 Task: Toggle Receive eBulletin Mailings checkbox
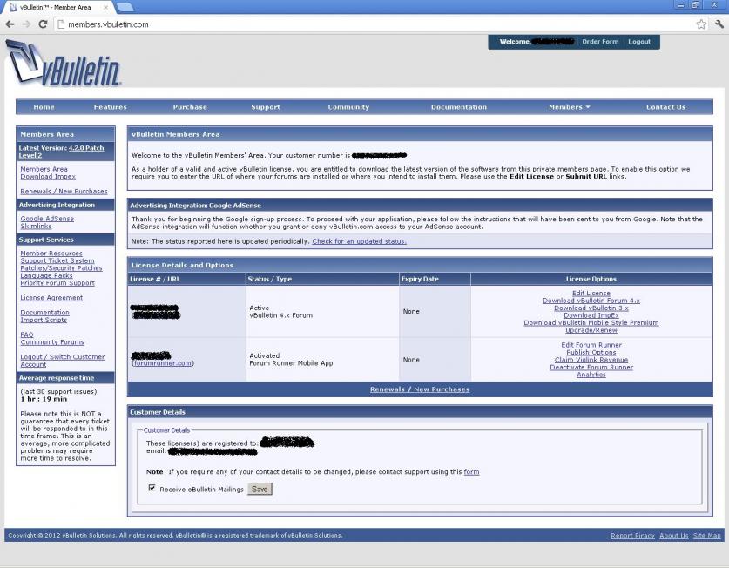tap(152, 488)
